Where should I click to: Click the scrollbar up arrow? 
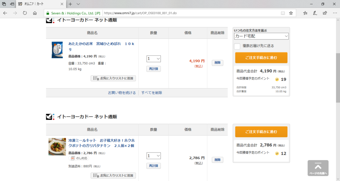338,20
